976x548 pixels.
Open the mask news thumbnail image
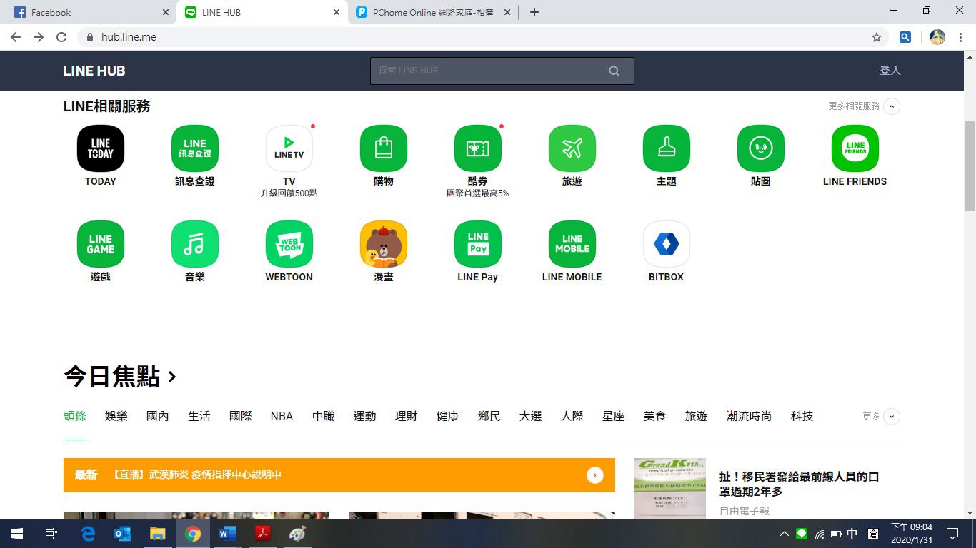click(x=670, y=489)
